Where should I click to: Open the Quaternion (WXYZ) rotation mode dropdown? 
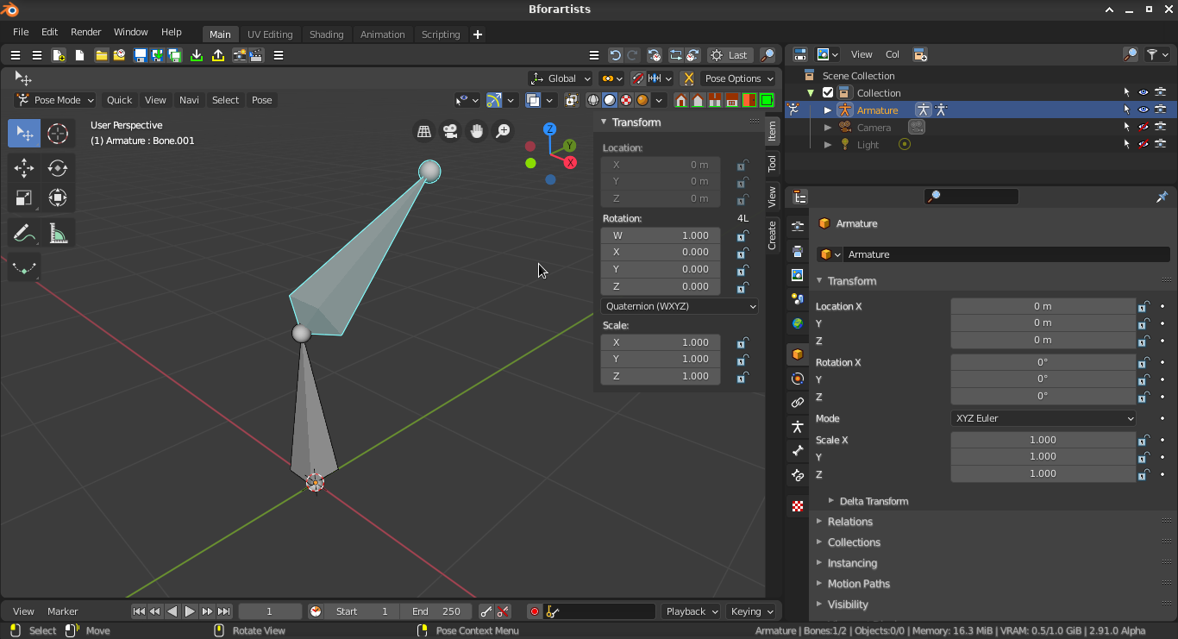(680, 306)
